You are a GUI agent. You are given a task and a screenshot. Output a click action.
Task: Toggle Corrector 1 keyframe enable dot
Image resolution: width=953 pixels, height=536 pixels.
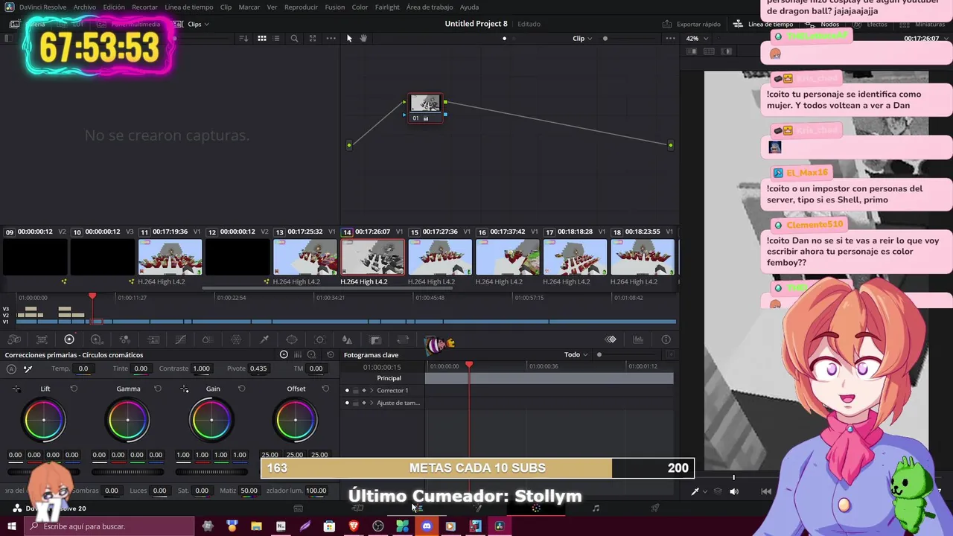(347, 390)
